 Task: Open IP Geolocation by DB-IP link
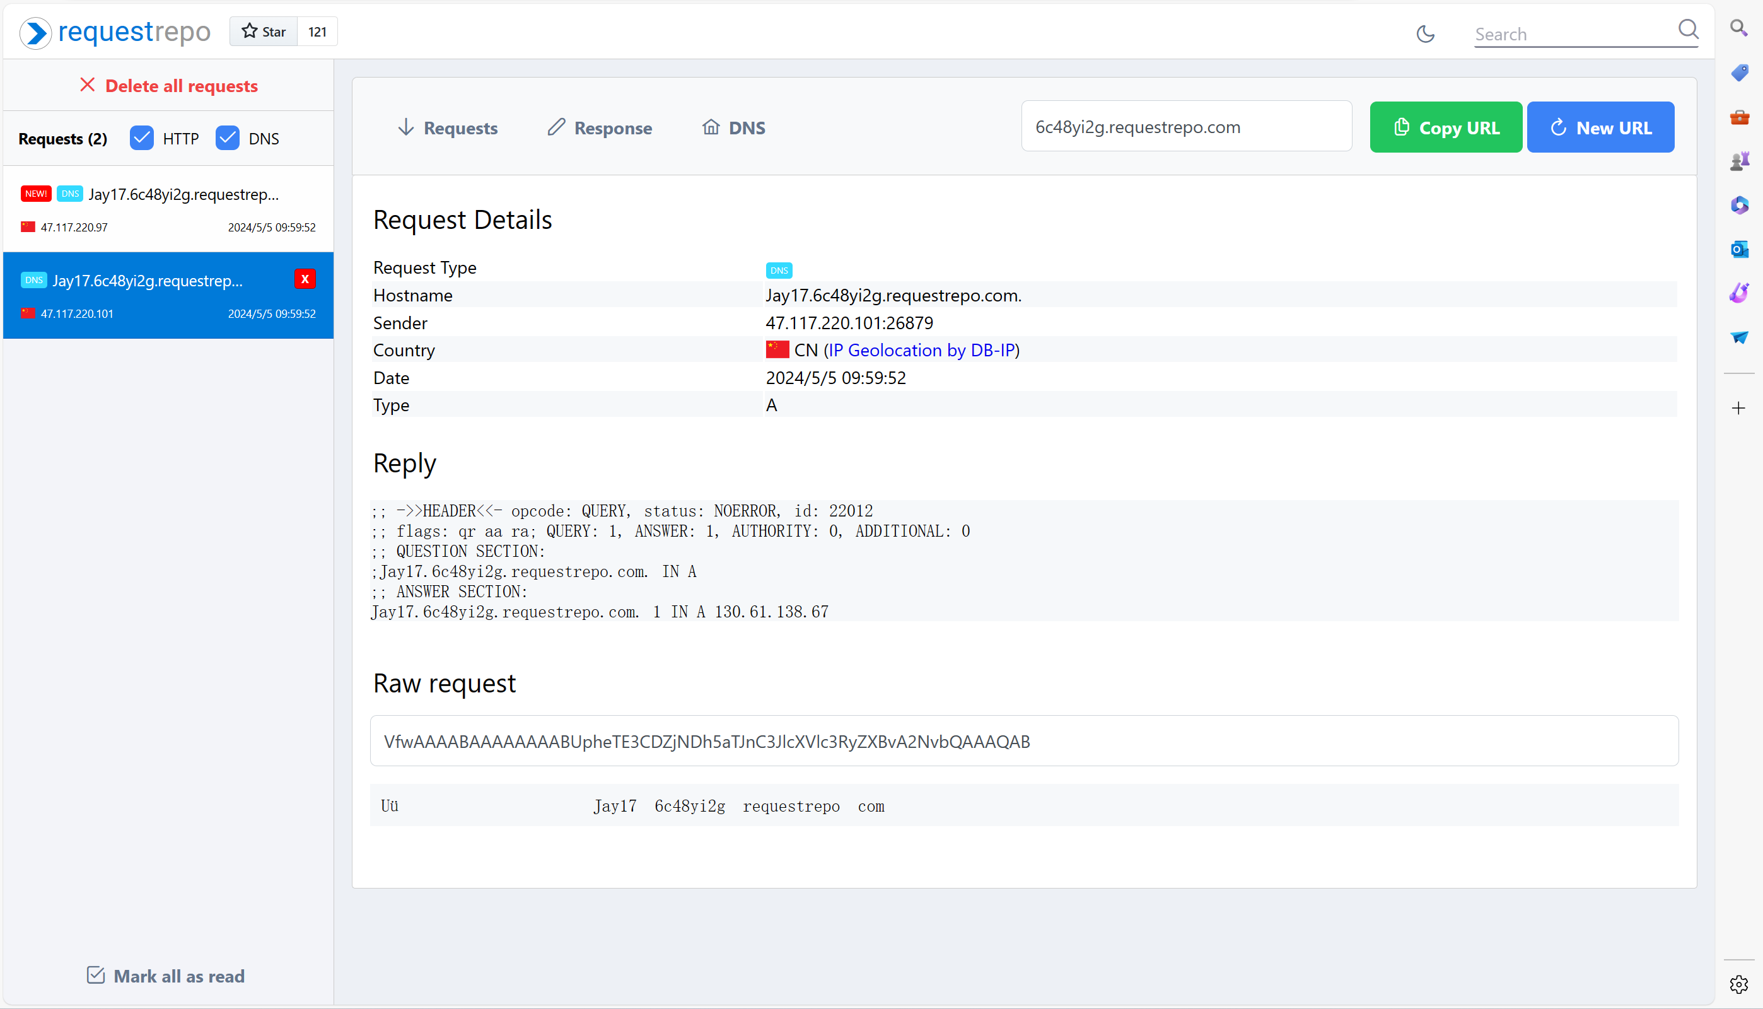coord(921,350)
